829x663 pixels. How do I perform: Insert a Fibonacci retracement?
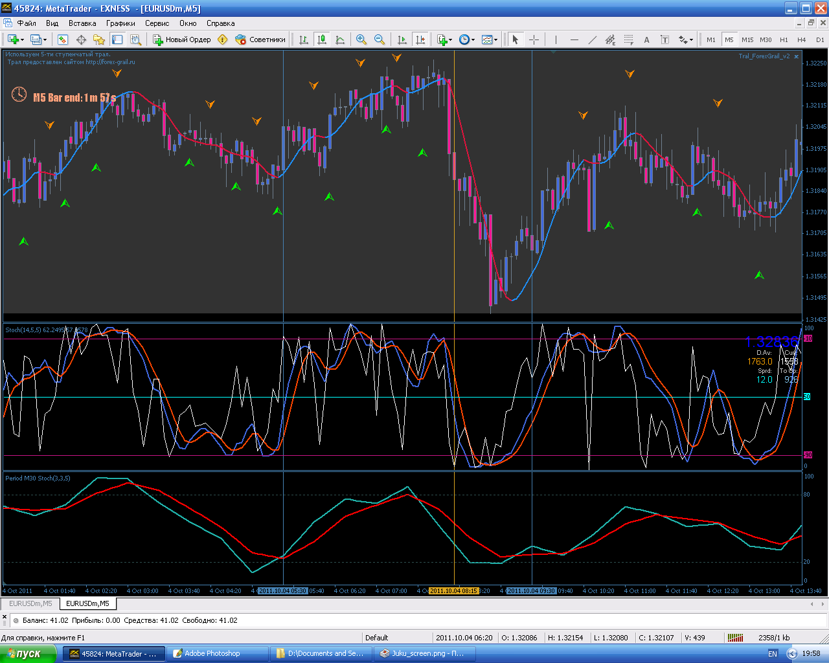click(628, 39)
